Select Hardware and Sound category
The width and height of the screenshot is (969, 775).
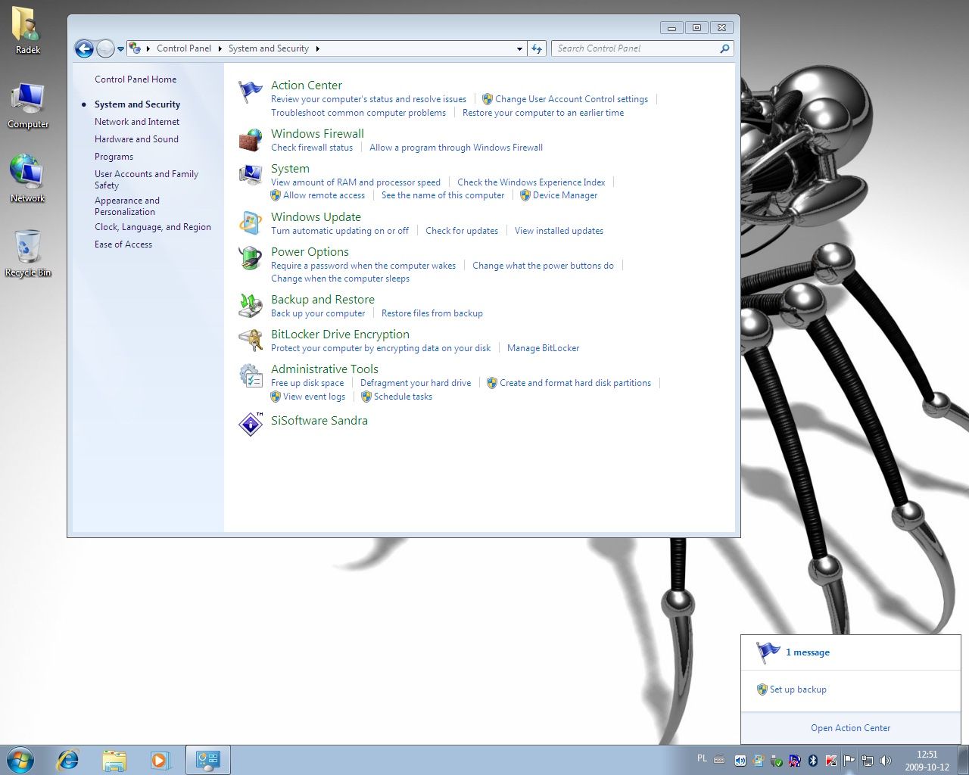click(136, 139)
